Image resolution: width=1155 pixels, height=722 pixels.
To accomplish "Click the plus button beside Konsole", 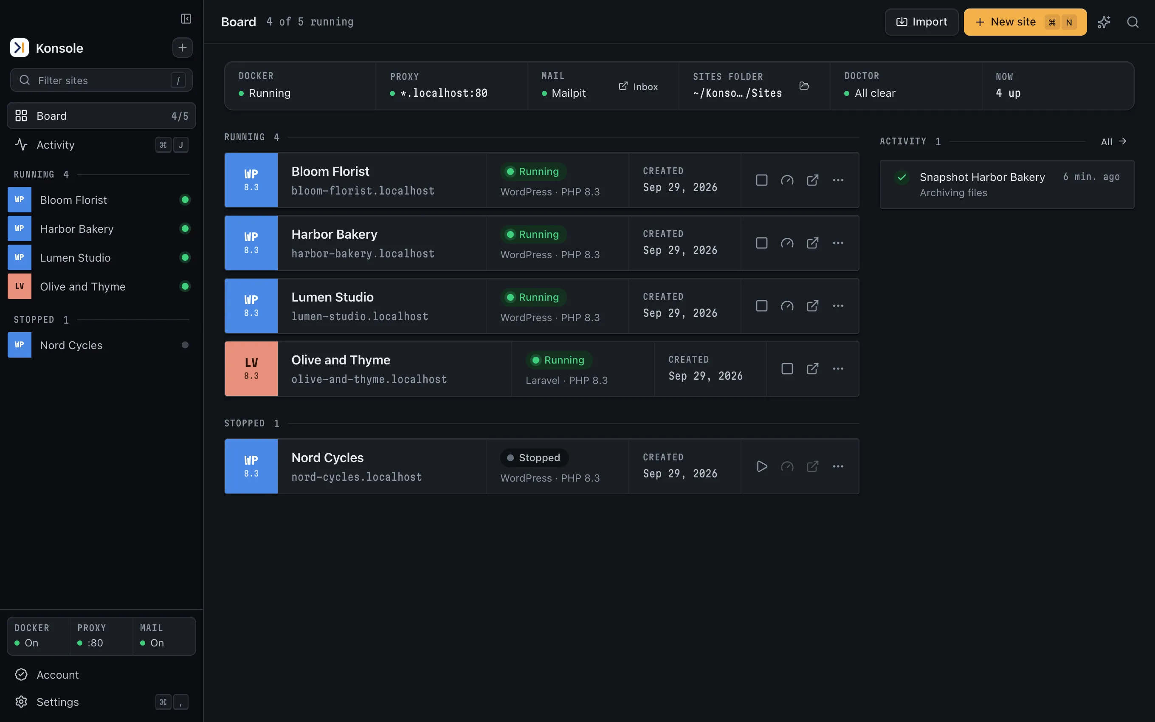I will coord(182,48).
